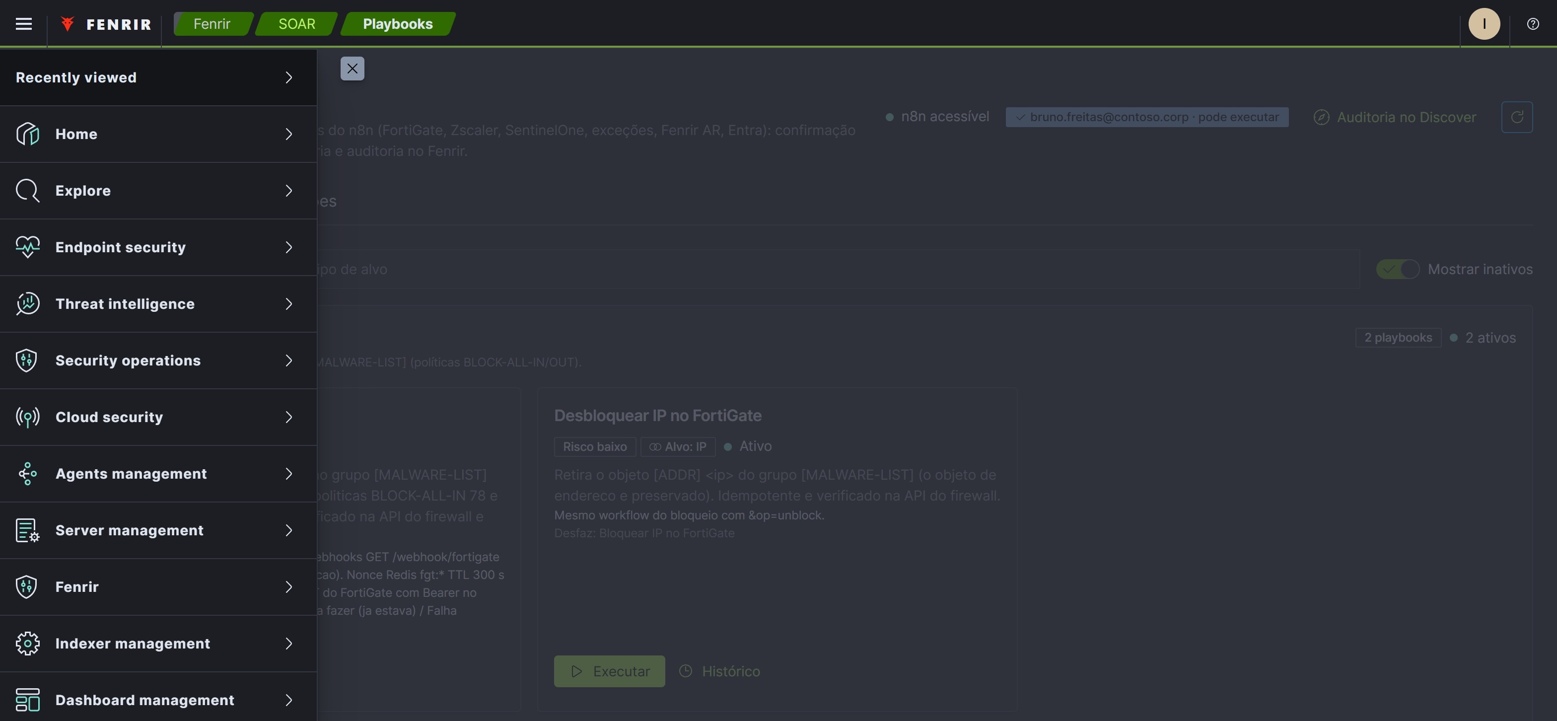
Task: Open the user avatar menu
Action: click(x=1484, y=23)
